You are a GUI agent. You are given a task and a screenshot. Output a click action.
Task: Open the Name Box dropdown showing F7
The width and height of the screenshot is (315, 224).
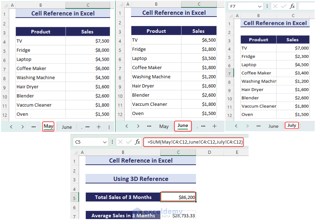pos(260,6)
